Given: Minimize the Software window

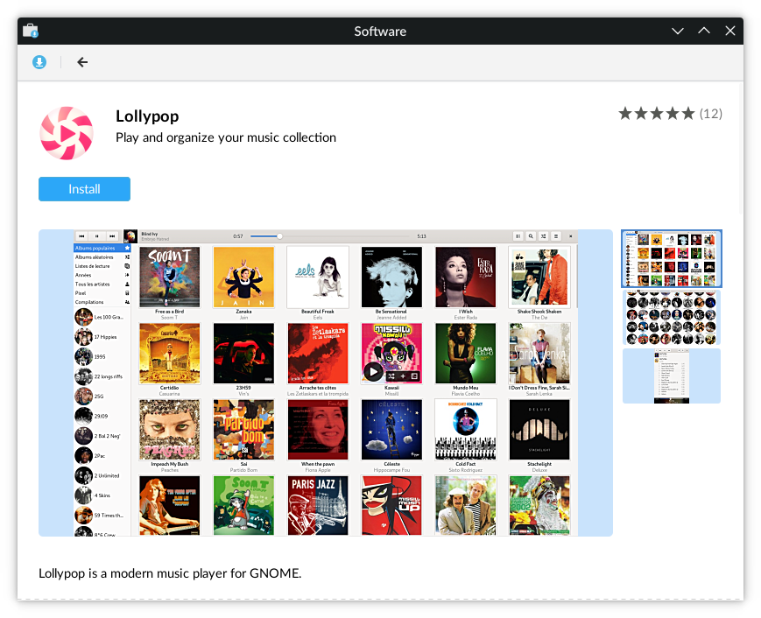Looking at the screenshot, I should point(678,31).
